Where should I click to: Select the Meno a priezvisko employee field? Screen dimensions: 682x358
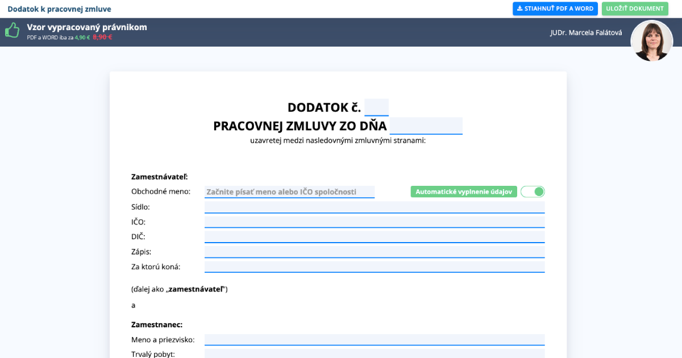click(374, 339)
